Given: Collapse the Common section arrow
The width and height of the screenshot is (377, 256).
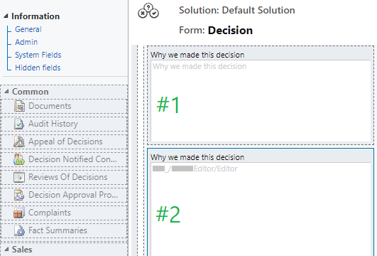Looking at the screenshot, I should [6, 92].
